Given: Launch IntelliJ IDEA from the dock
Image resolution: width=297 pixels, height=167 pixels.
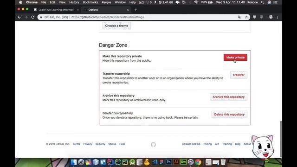Looking at the screenshot, I should click(x=110, y=162).
